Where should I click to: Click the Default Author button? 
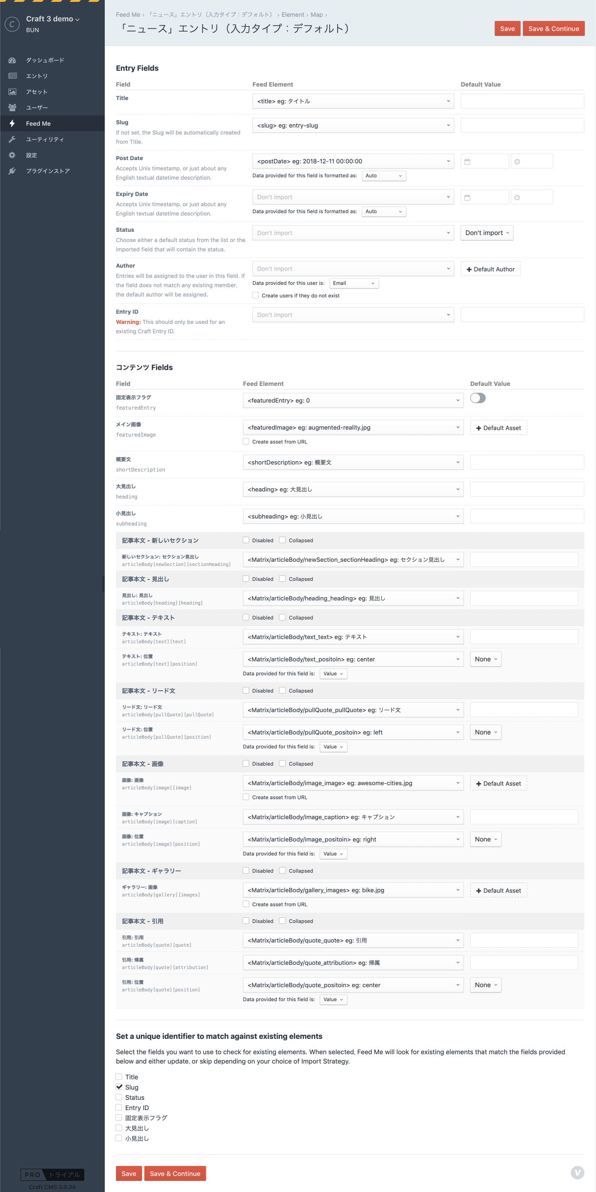pyautogui.click(x=490, y=269)
